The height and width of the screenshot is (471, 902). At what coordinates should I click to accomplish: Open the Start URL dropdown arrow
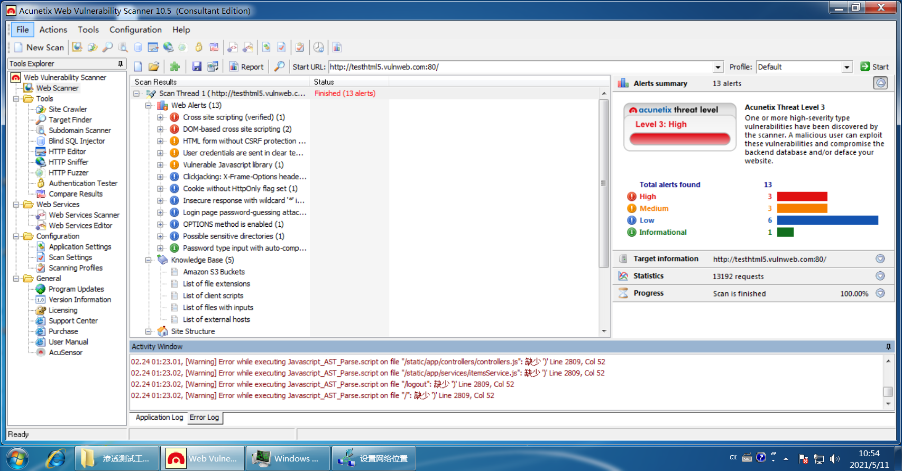tap(718, 67)
